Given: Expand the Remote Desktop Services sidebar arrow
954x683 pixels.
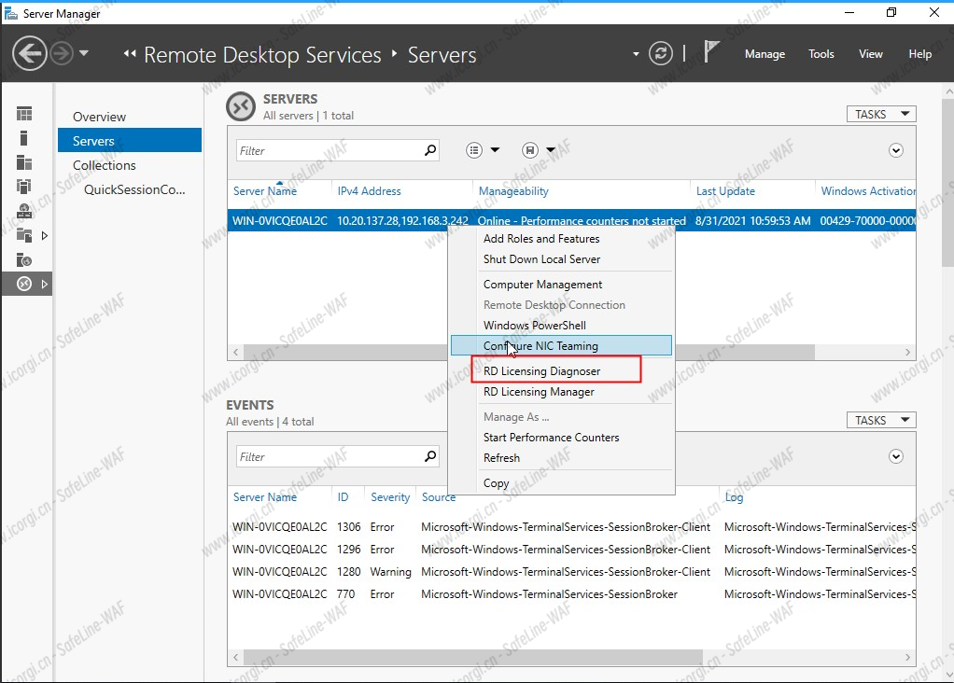Looking at the screenshot, I should click(x=45, y=284).
